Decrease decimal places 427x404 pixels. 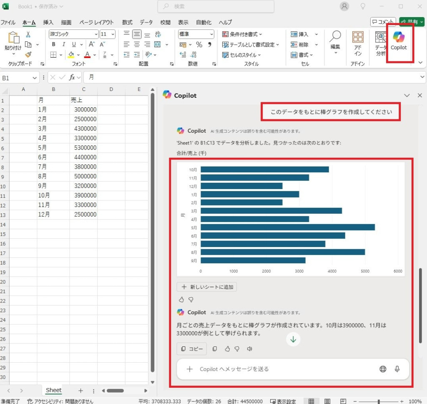[193, 55]
